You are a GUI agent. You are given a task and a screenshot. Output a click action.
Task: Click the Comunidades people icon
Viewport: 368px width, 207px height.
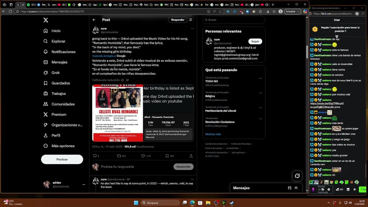tap(46, 104)
